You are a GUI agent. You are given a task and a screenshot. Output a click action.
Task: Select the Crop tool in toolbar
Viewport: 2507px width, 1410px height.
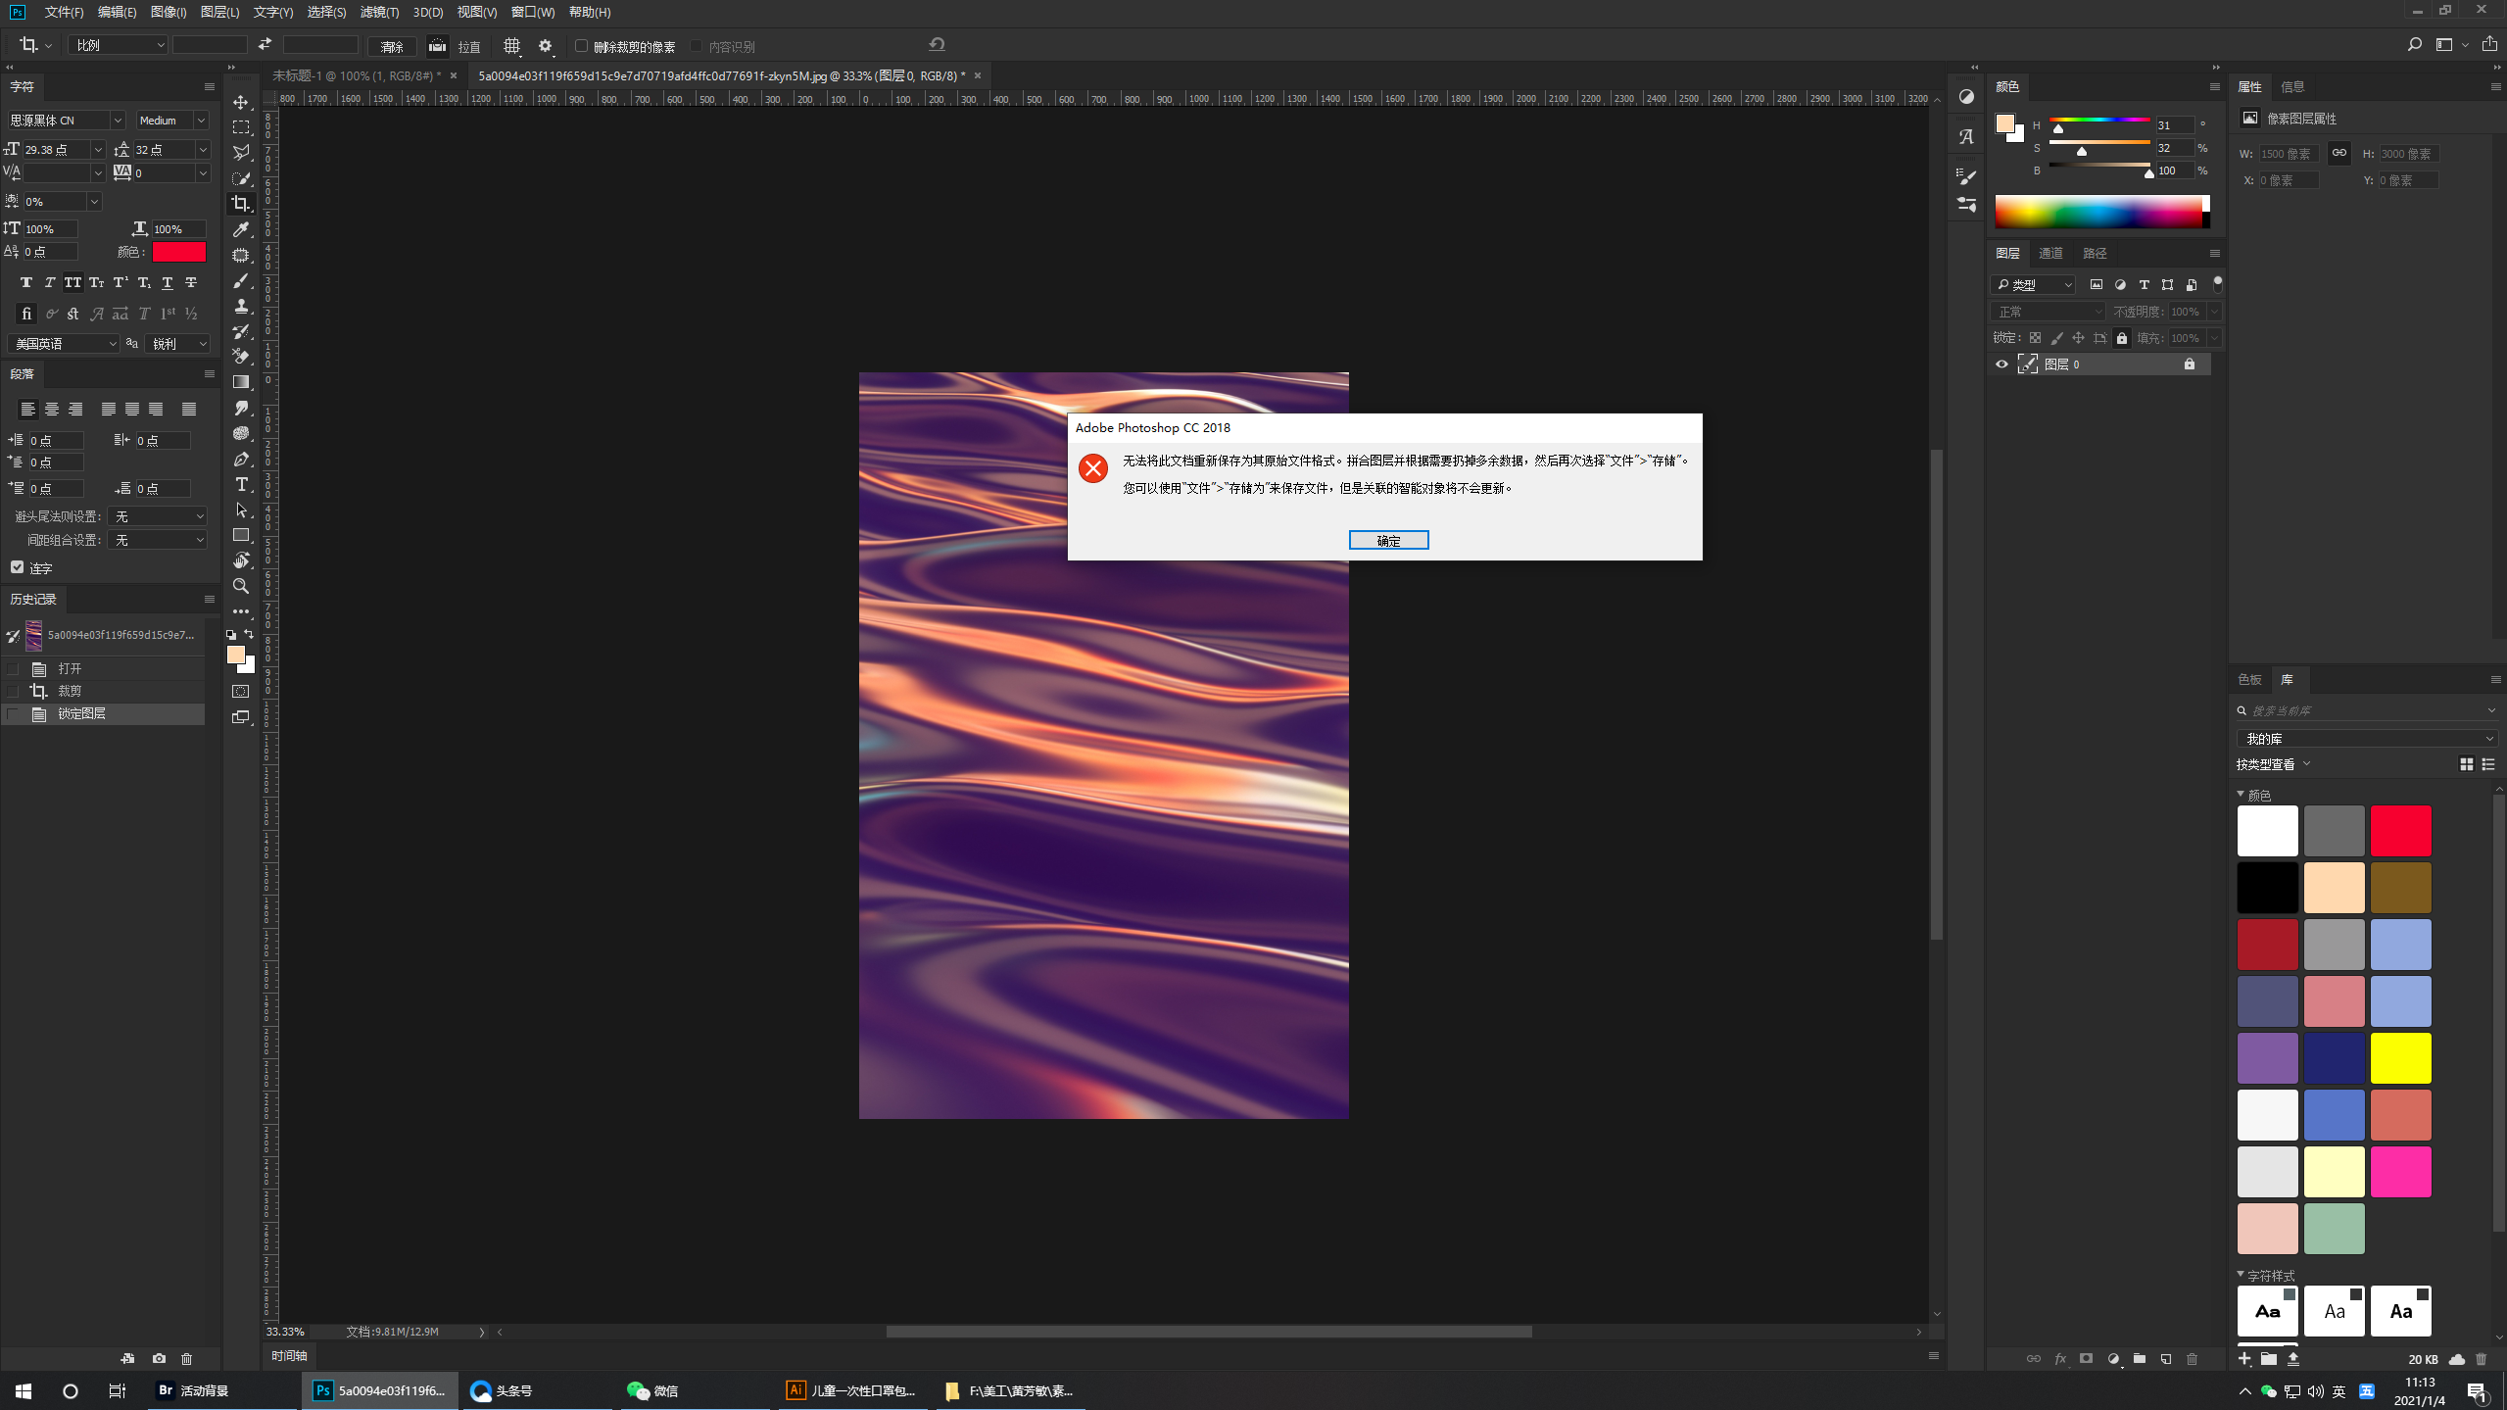tap(241, 204)
